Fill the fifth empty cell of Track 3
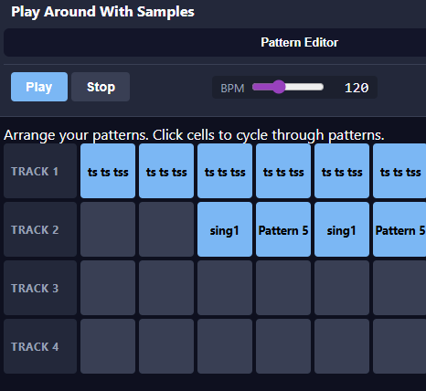The width and height of the screenshot is (426, 391). [x=342, y=288]
